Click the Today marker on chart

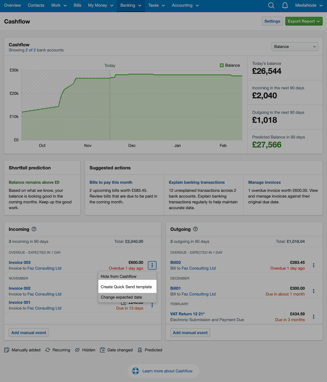110,66
